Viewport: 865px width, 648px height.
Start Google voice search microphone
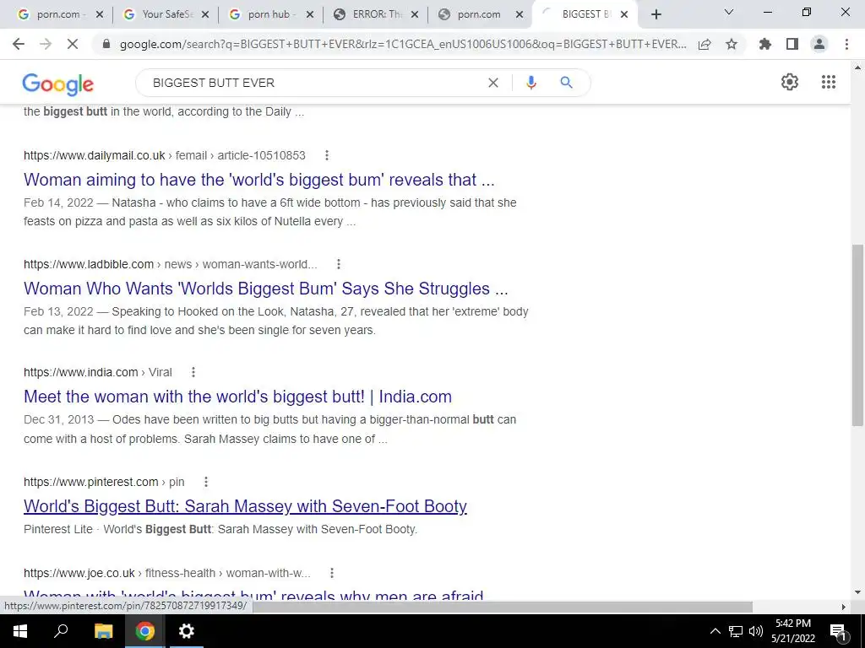pos(531,83)
